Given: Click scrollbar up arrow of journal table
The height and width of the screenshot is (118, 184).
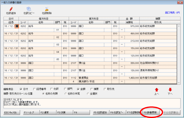Looking at the screenshot, I should click(x=179, y=26).
